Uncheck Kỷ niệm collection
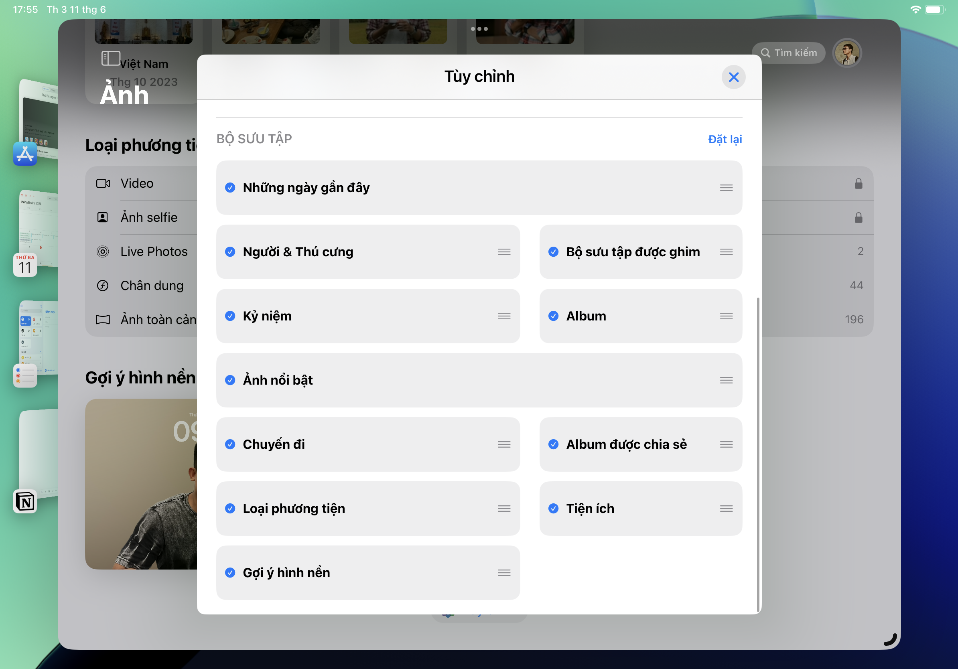 point(230,316)
